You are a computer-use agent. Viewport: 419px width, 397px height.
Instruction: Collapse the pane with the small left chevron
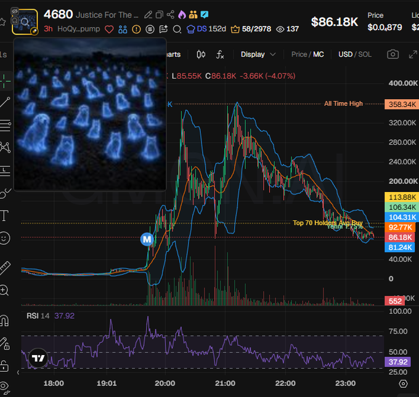(18, 372)
